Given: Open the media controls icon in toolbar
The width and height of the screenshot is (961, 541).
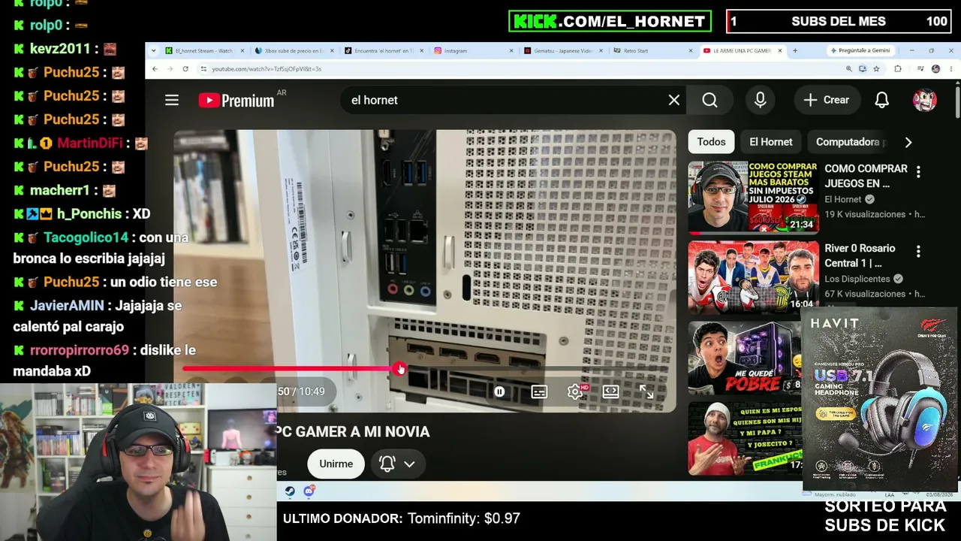Looking at the screenshot, I should coord(920,68).
